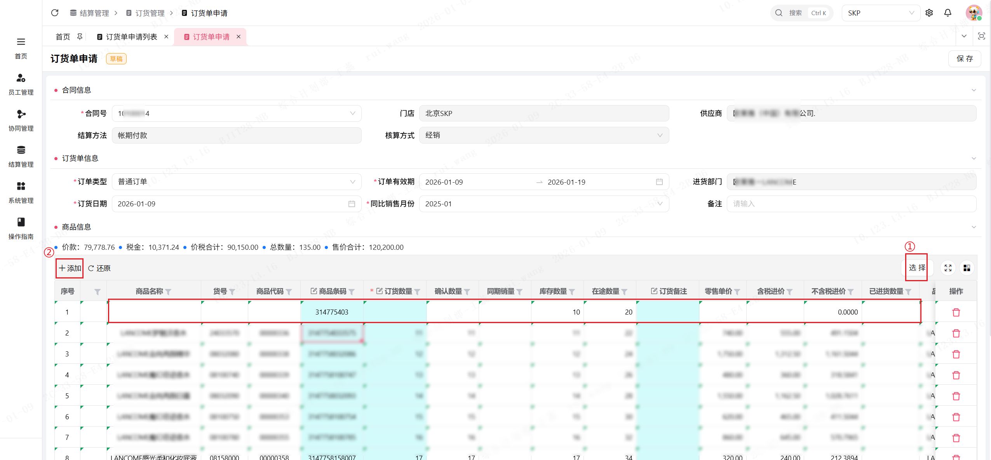Click the fullscreen table icon
Screen dimensions: 991x460
[948, 268]
